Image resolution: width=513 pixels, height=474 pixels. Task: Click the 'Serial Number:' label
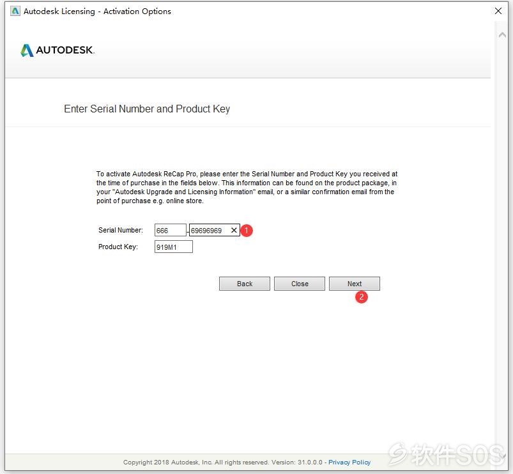(x=120, y=231)
